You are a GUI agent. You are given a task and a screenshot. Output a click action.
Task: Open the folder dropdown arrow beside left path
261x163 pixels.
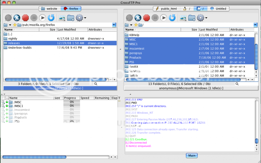[10, 25]
